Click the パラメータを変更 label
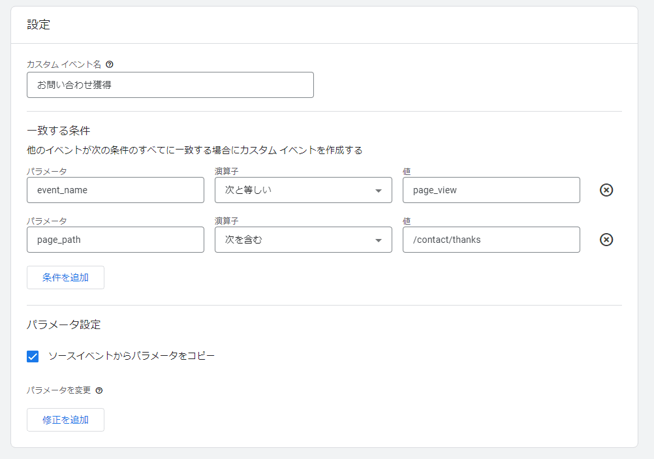 (59, 390)
